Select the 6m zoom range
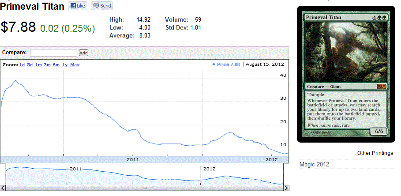This screenshot has height=196, width=401. pyautogui.click(x=56, y=65)
